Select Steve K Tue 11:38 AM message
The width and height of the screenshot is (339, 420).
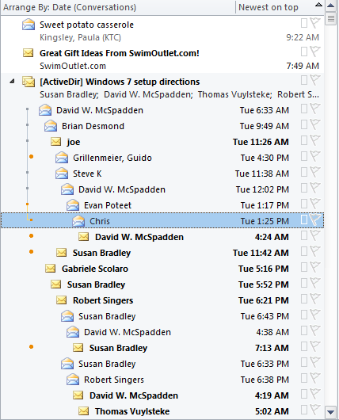coord(162,174)
